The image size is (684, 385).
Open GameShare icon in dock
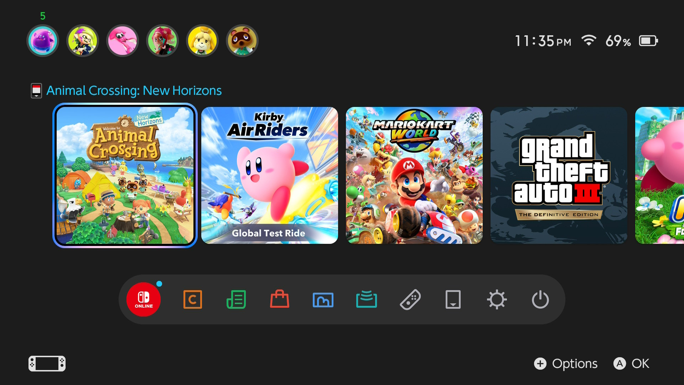point(367,299)
